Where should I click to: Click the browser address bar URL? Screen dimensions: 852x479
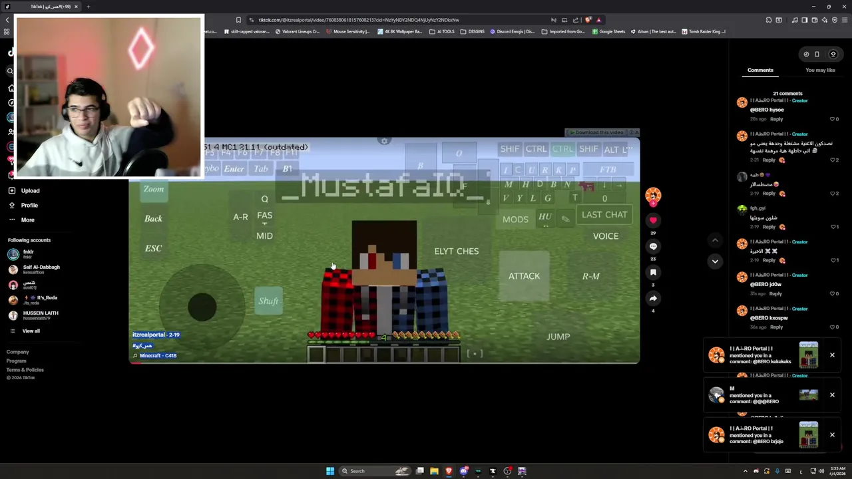click(x=359, y=20)
